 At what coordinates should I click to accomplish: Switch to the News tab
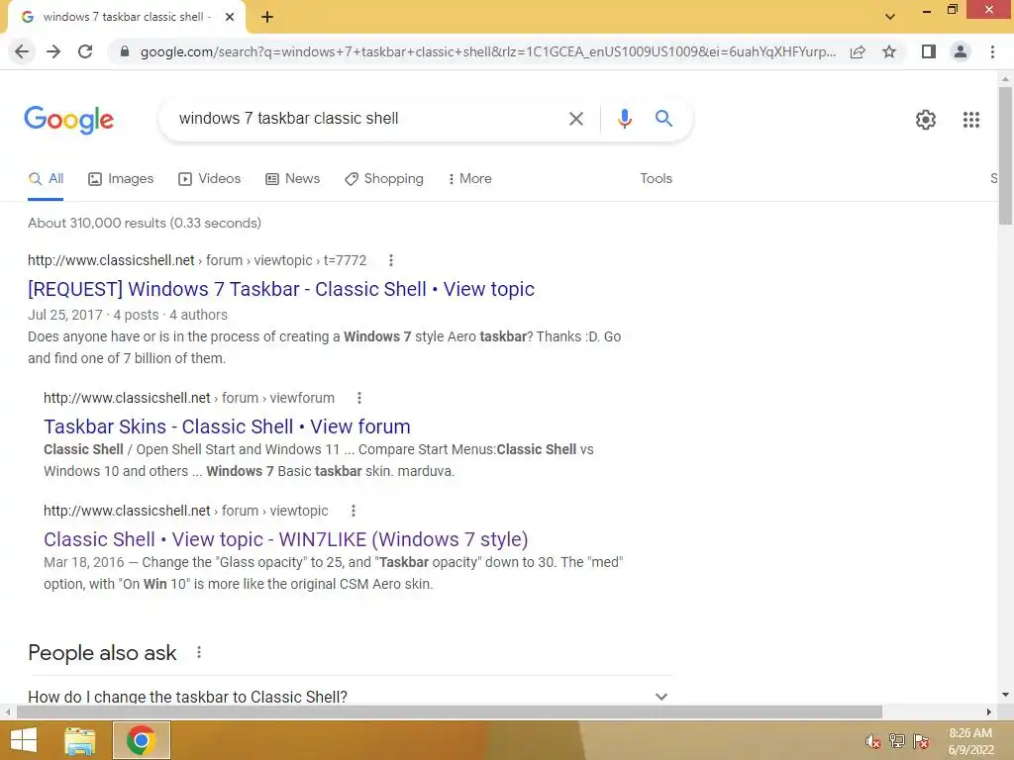(x=293, y=179)
